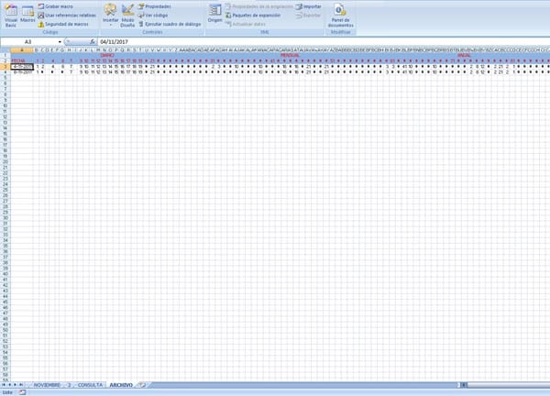Switch to the NOVIEMBRE sheet tab

(47, 385)
